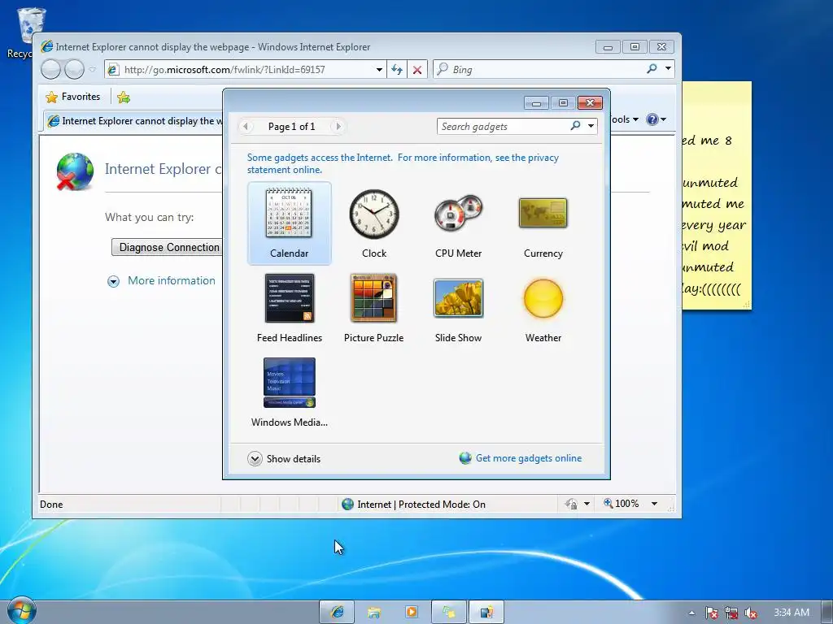The image size is (833, 624).
Task: Click the 3:34 AM clock in taskbar
Action: click(x=791, y=613)
